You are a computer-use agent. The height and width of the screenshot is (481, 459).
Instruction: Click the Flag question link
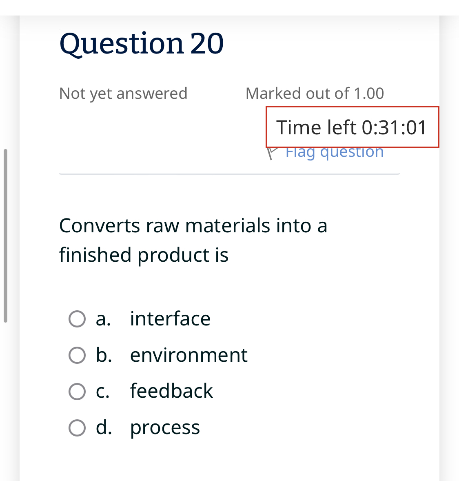(x=334, y=152)
